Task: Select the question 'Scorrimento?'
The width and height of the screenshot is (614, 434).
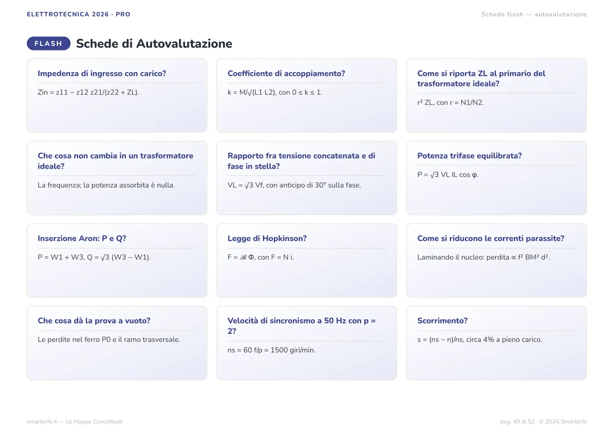Action: point(443,321)
